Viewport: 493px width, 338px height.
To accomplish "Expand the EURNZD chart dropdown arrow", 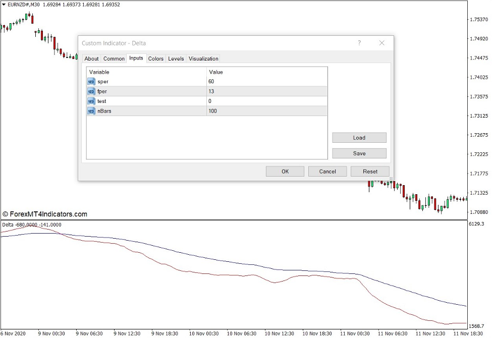I will [x=4, y=4].
